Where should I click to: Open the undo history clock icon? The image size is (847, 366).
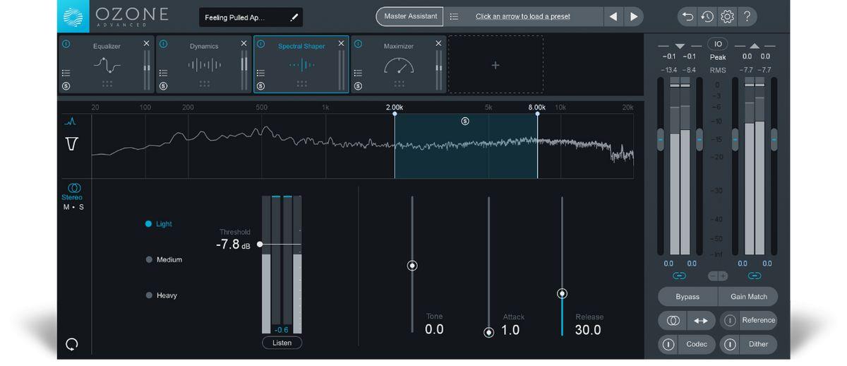(x=707, y=16)
